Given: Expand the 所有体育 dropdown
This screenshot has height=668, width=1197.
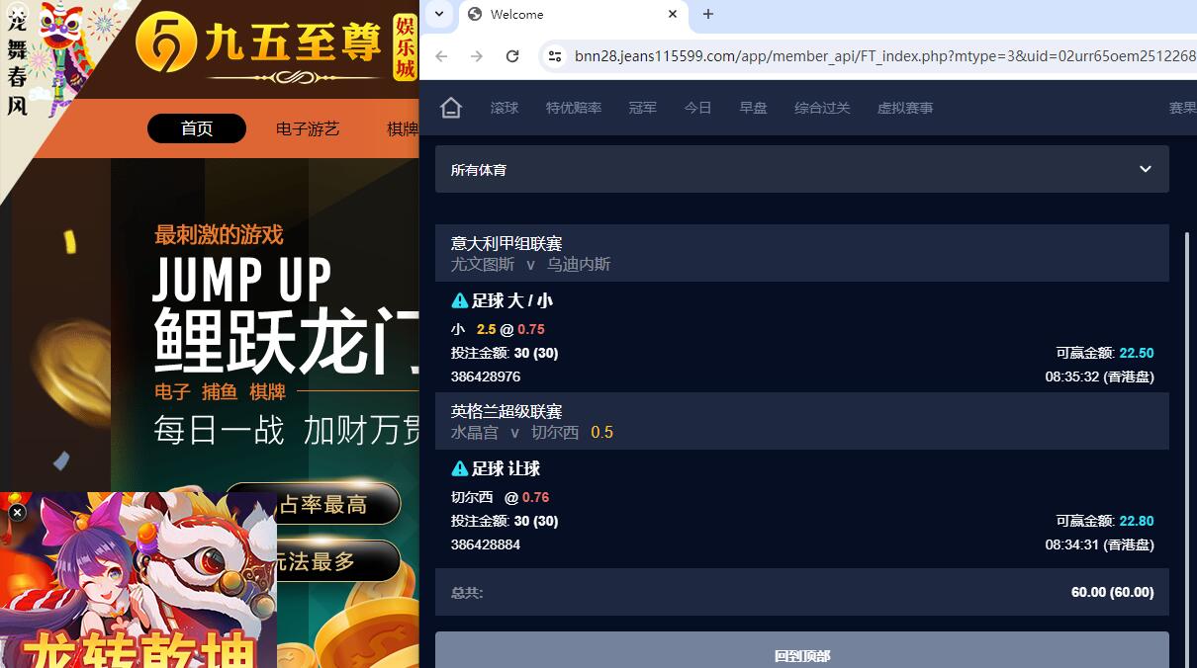Looking at the screenshot, I should pyautogui.click(x=802, y=169).
